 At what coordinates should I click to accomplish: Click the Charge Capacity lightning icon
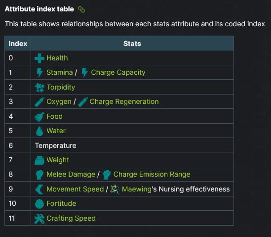(84, 72)
